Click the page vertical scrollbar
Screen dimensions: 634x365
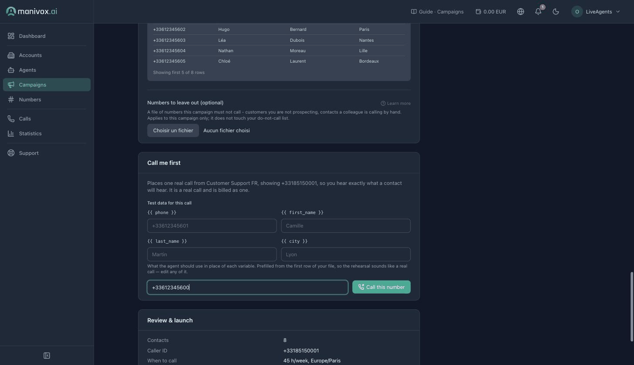tap(632, 307)
